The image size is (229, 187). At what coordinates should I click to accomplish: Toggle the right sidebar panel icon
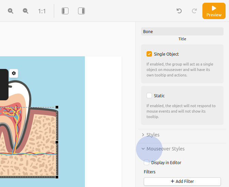coord(81,11)
